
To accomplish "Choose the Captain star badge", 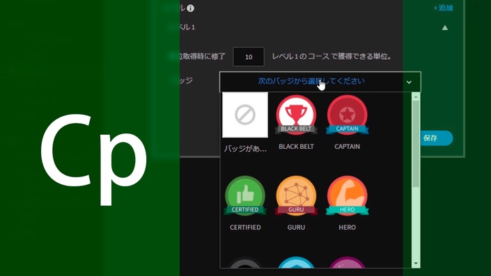I will [347, 115].
